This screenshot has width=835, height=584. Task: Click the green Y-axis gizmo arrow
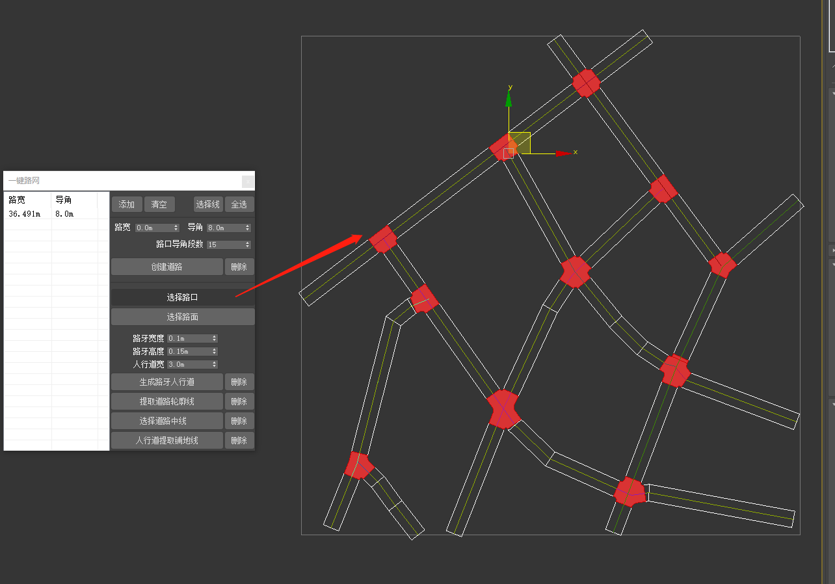(x=509, y=98)
